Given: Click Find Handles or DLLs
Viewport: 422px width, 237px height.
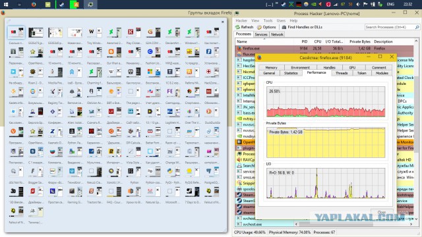Looking at the screenshot, I should (x=302, y=27).
